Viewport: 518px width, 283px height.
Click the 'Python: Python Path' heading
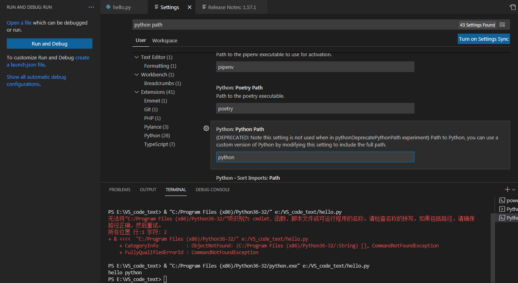coord(240,129)
